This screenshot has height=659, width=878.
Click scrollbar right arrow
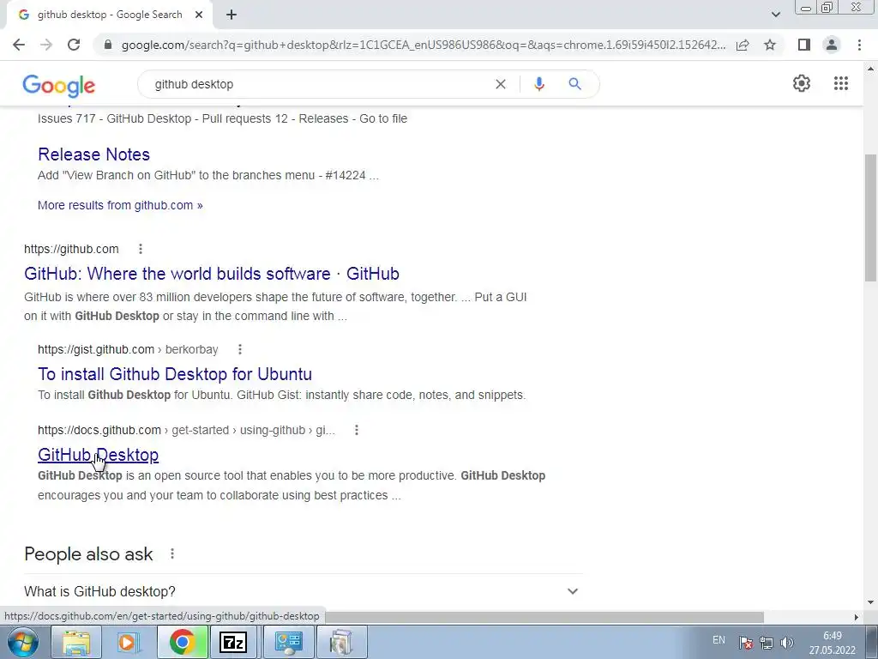(856, 617)
